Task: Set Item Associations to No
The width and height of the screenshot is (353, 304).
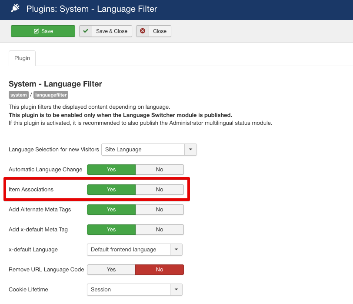Action: pyautogui.click(x=160, y=190)
